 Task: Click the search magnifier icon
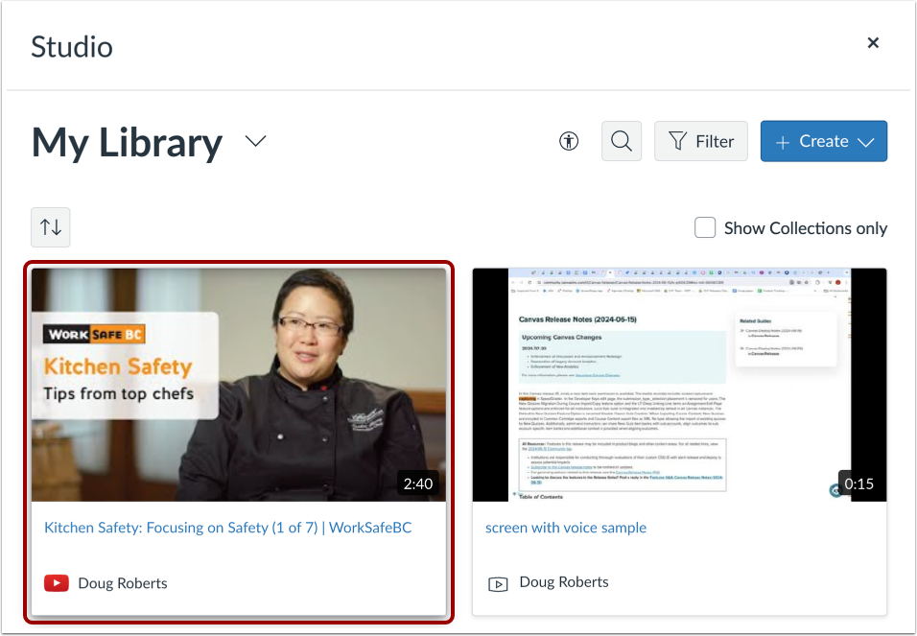[x=621, y=141]
